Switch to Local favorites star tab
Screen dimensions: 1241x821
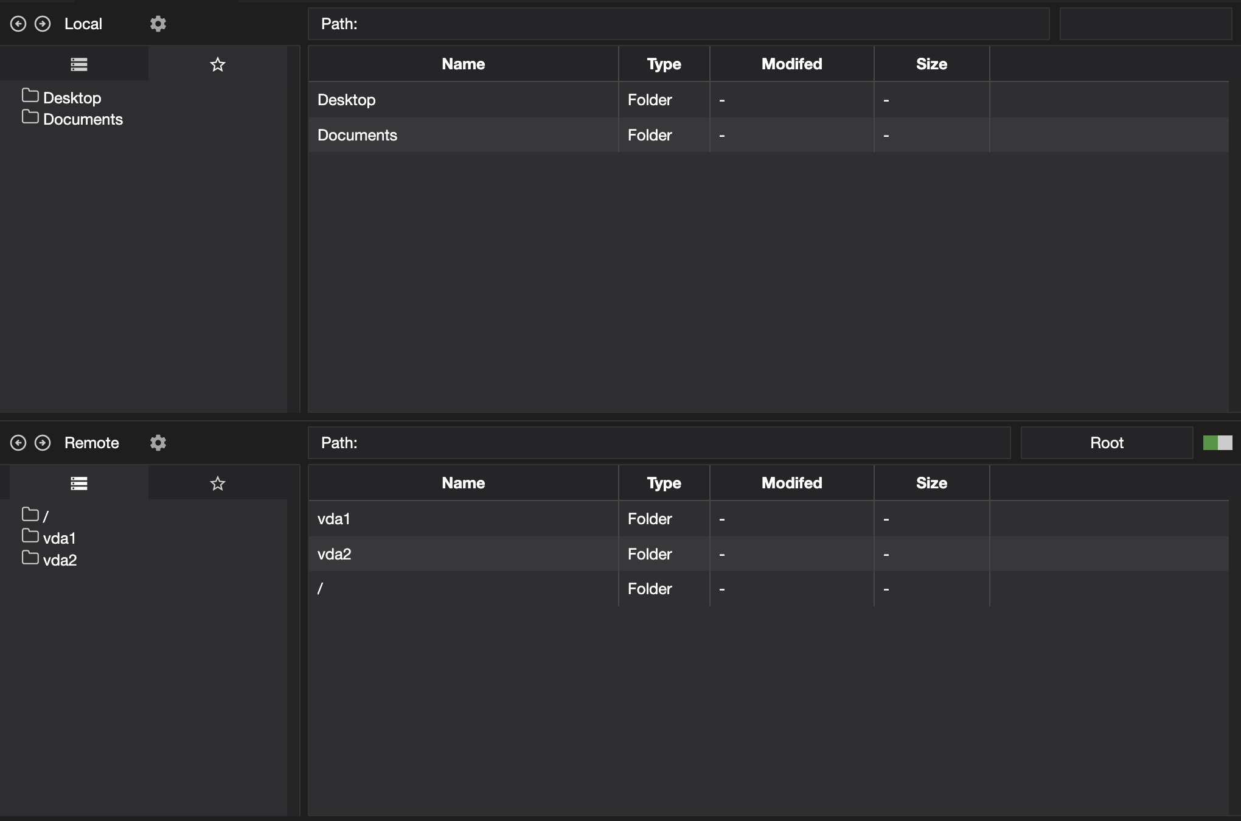click(x=218, y=64)
